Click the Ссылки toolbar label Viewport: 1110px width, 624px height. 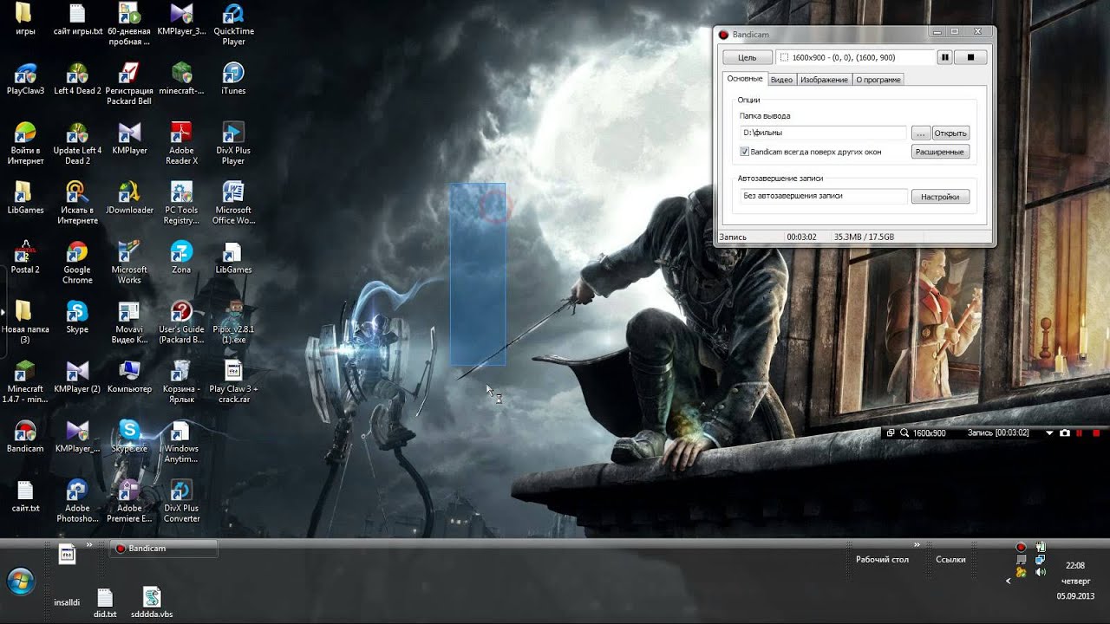tap(950, 560)
